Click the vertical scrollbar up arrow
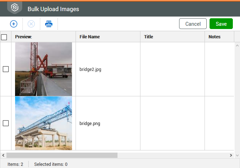This screenshot has height=168, width=240. [x=237, y=45]
